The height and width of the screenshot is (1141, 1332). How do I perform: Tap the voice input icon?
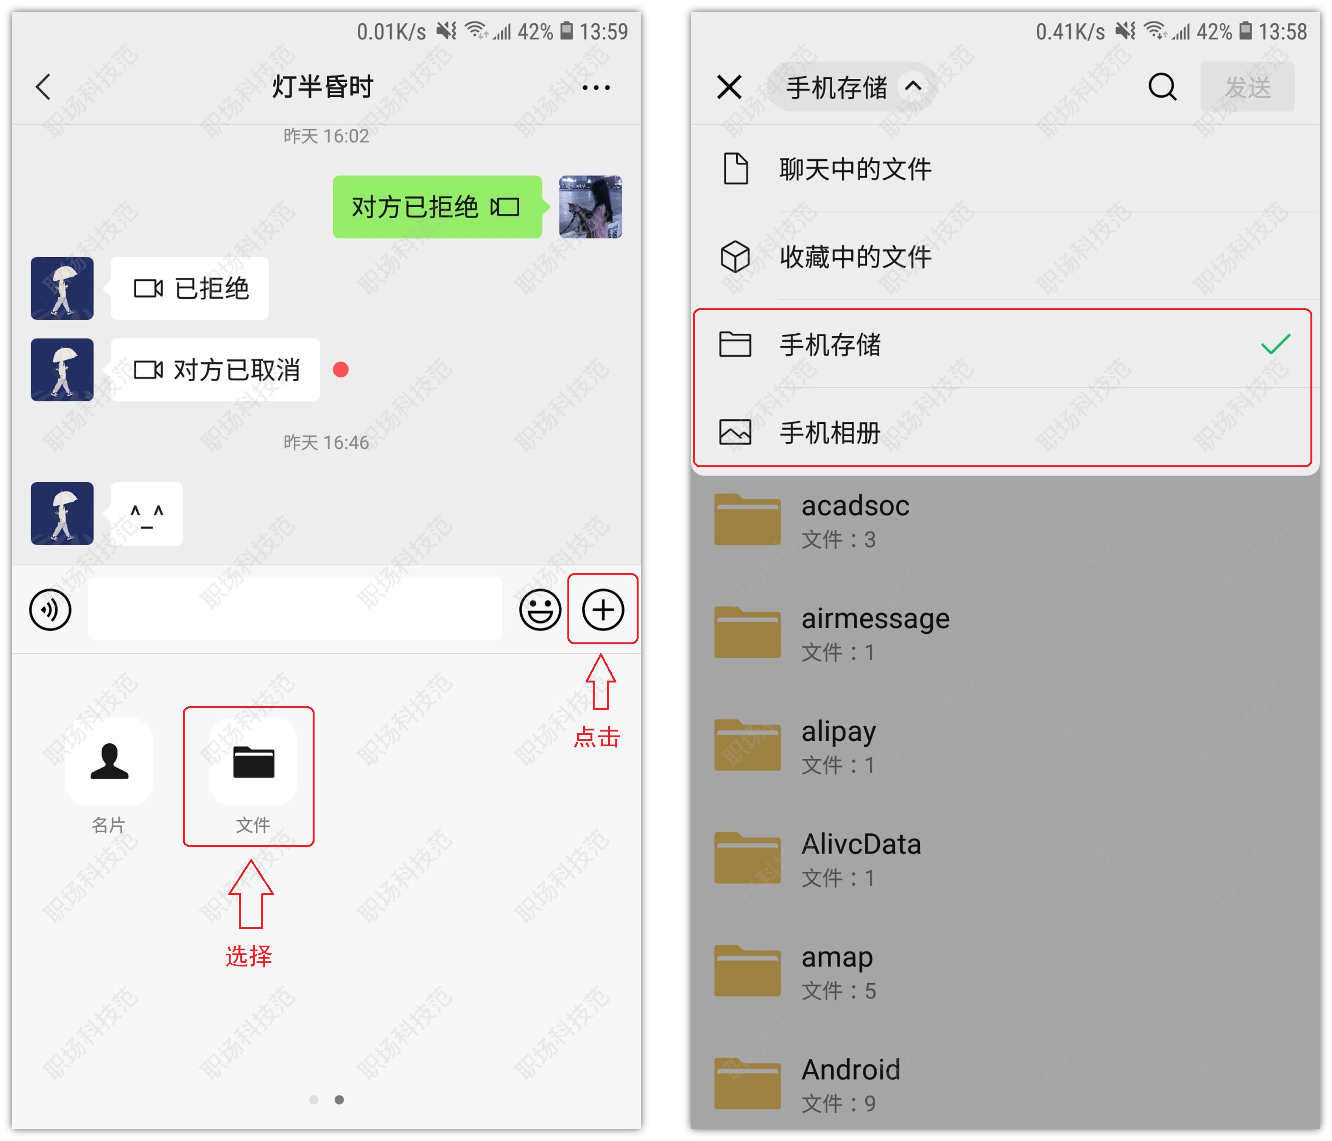pos(50,609)
